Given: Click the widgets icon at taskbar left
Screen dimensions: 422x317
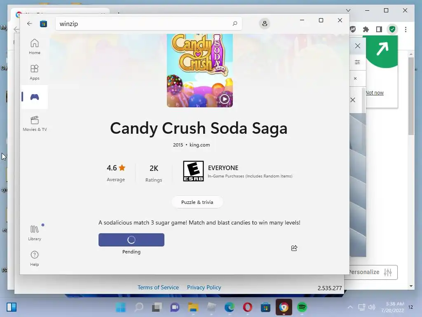Looking at the screenshot, I should coord(12,307).
